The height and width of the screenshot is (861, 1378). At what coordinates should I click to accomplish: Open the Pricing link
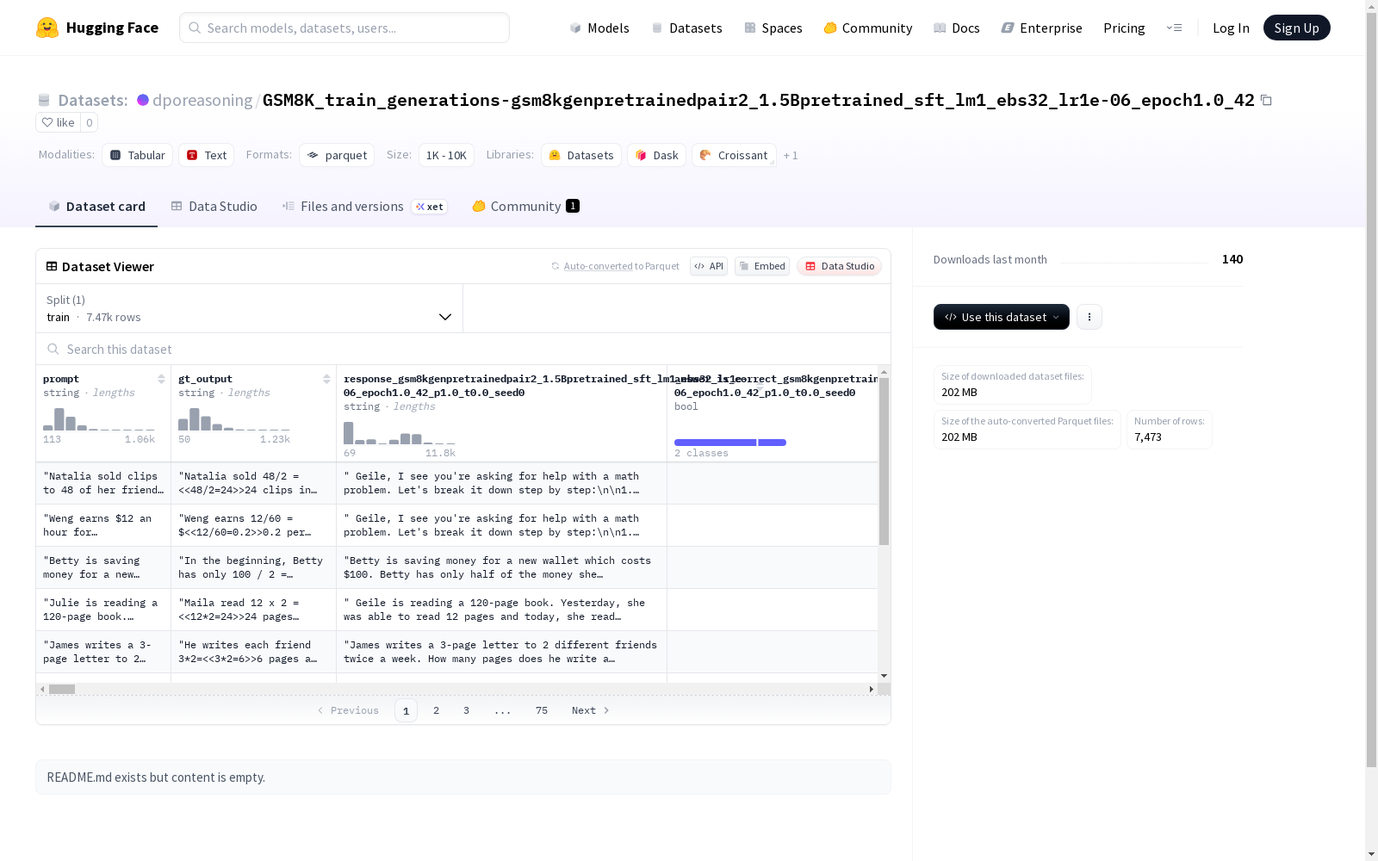(x=1124, y=28)
